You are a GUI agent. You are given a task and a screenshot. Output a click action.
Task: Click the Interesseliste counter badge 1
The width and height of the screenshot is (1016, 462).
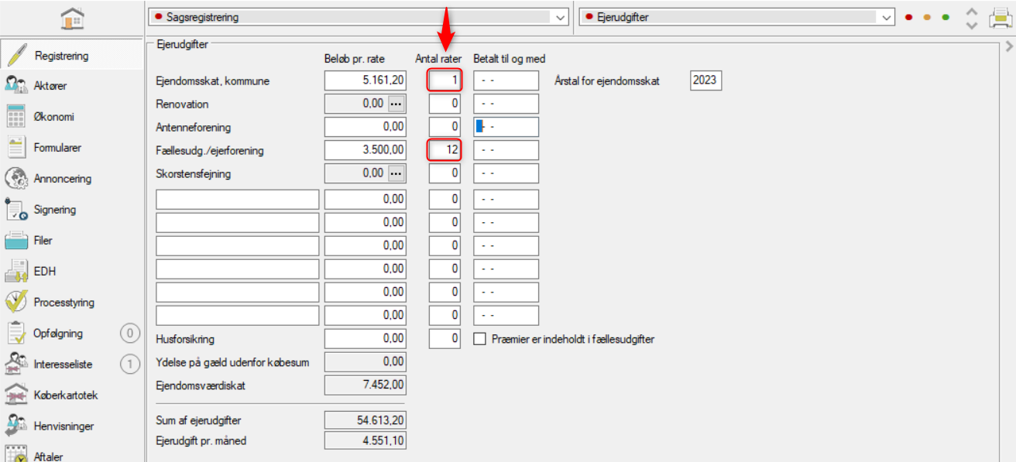130,364
